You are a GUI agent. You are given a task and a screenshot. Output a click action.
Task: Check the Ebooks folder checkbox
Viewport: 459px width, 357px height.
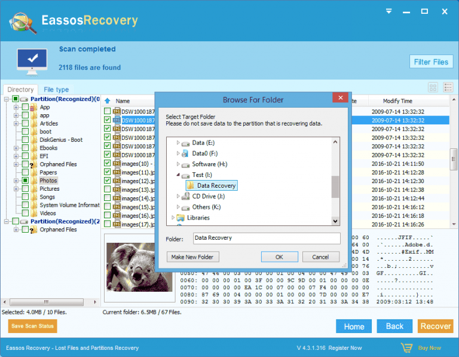point(26,148)
